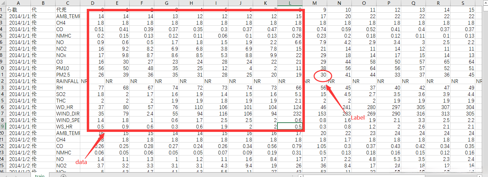Viewport: 488px width, 177px height.
Task: Select column O header
Action: click(x=364, y=3)
